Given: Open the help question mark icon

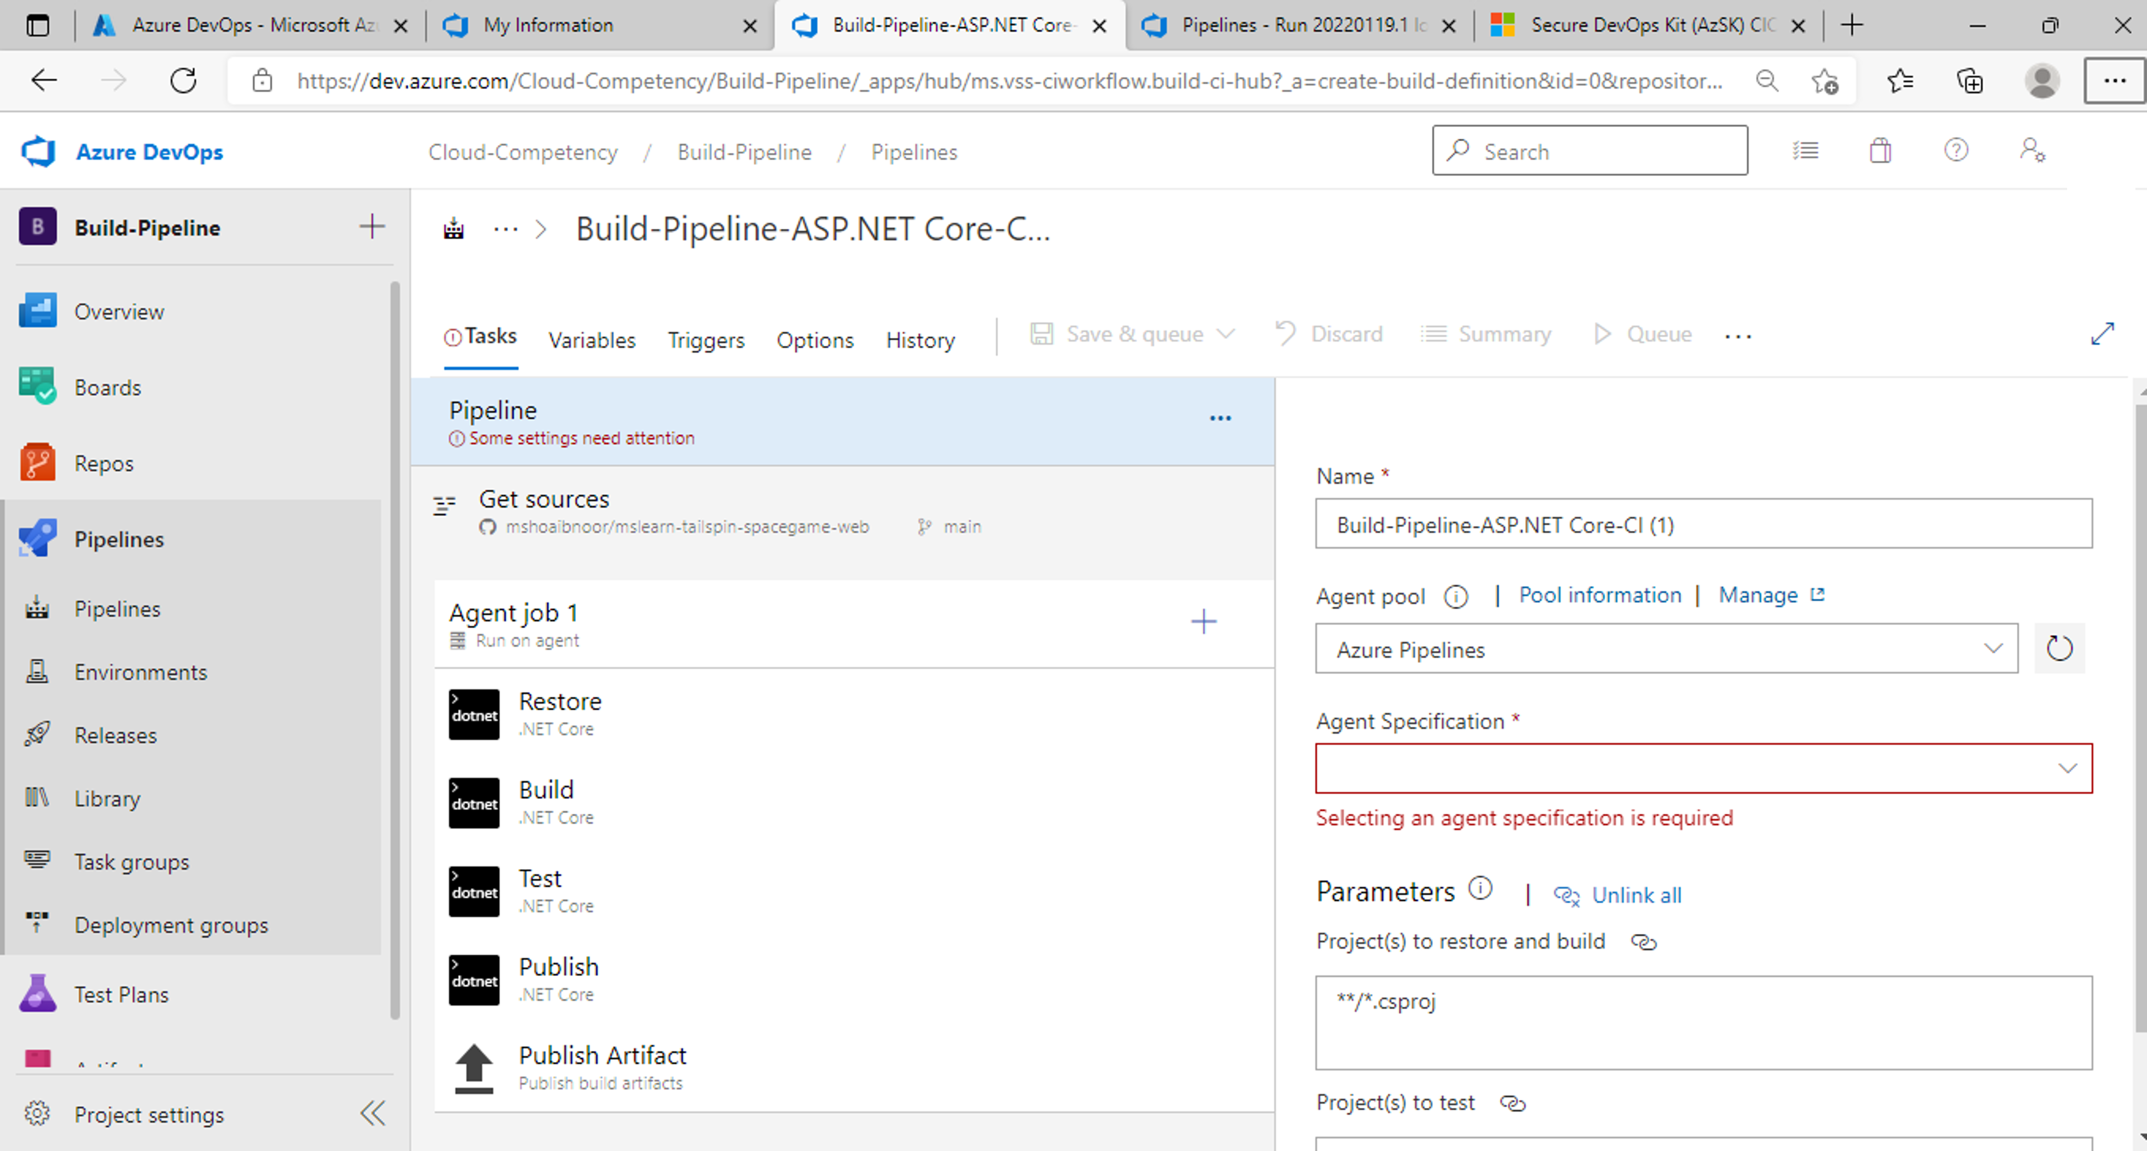Looking at the screenshot, I should [1956, 151].
